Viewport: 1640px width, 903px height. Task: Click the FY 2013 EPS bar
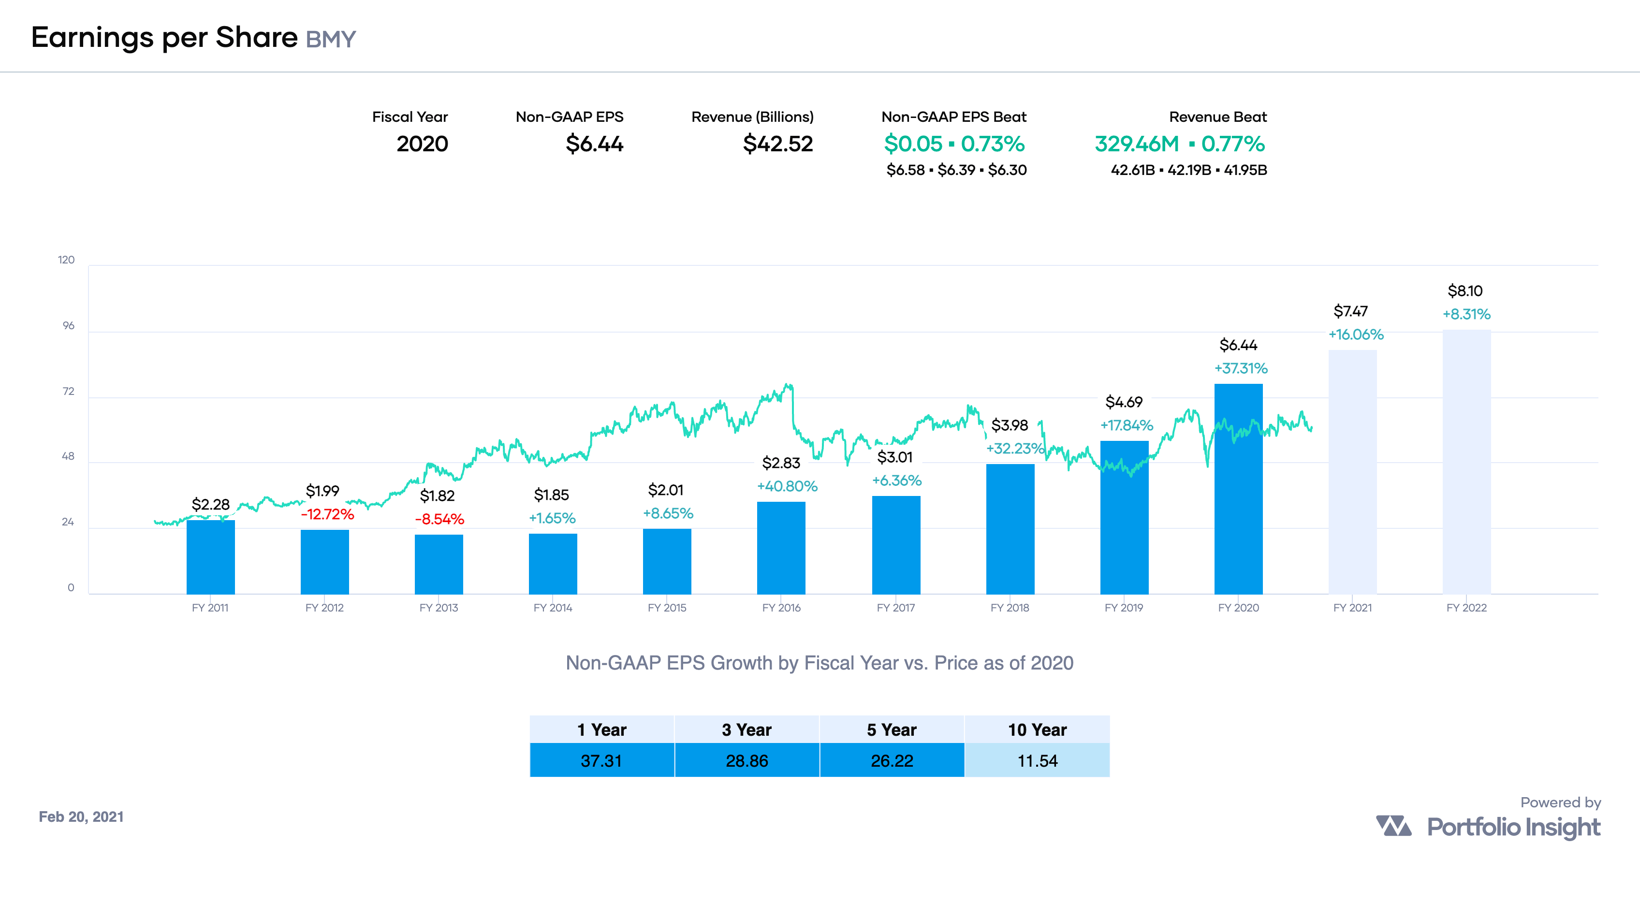(x=439, y=564)
